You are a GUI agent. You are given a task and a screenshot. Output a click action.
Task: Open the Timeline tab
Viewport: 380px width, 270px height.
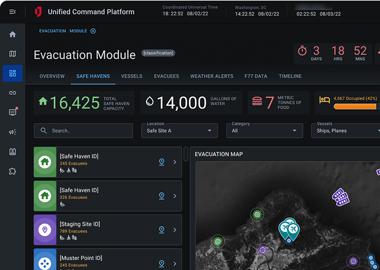point(290,76)
